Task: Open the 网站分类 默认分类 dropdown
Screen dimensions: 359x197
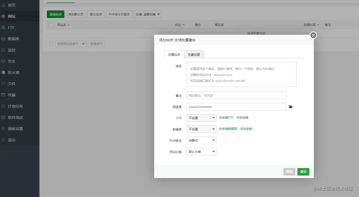Action: pos(201,152)
